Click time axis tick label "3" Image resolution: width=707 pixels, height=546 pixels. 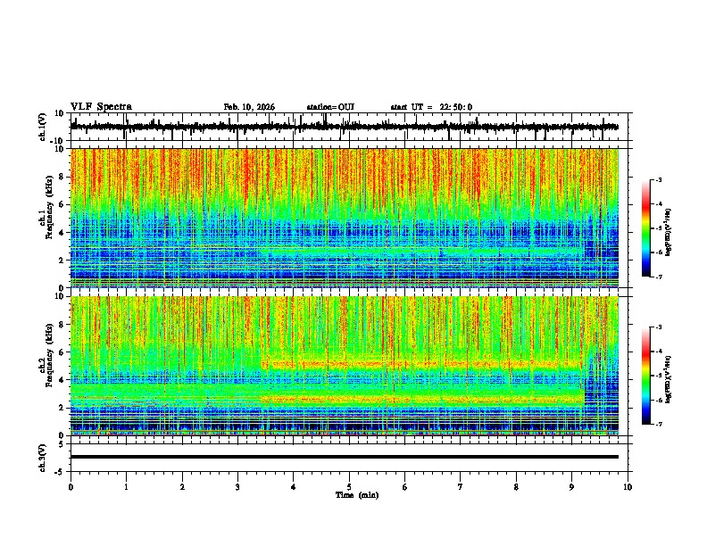237,487
